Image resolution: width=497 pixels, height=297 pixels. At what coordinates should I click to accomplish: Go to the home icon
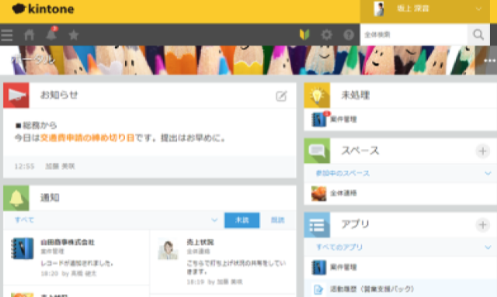pos(30,35)
